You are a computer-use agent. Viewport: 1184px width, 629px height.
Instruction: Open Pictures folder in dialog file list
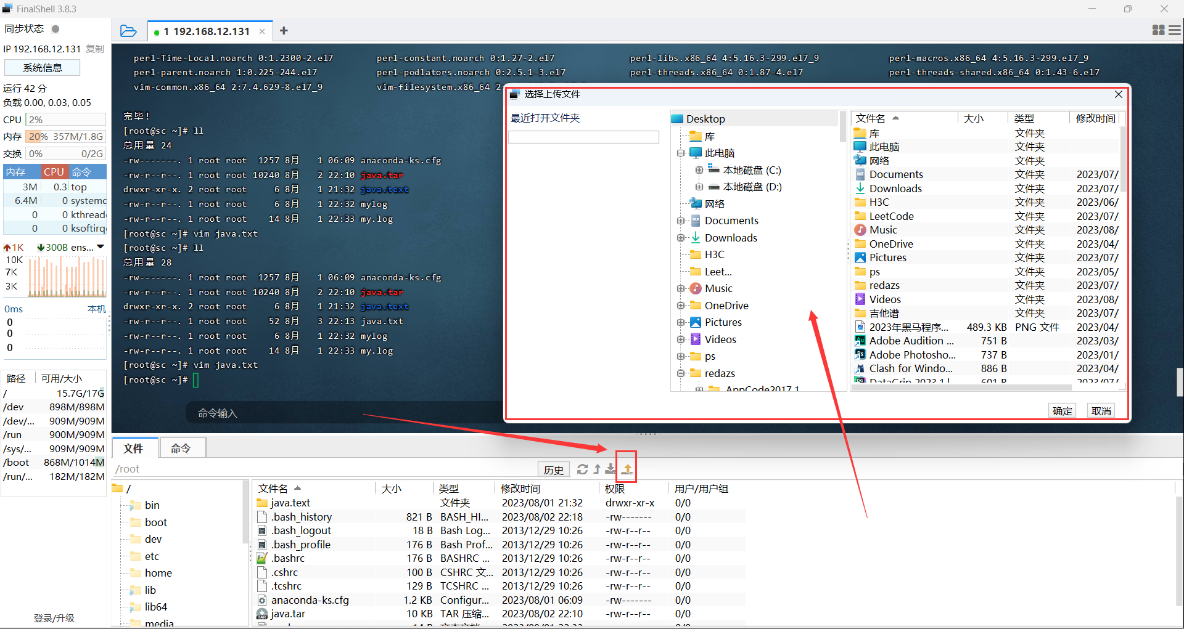pos(887,258)
